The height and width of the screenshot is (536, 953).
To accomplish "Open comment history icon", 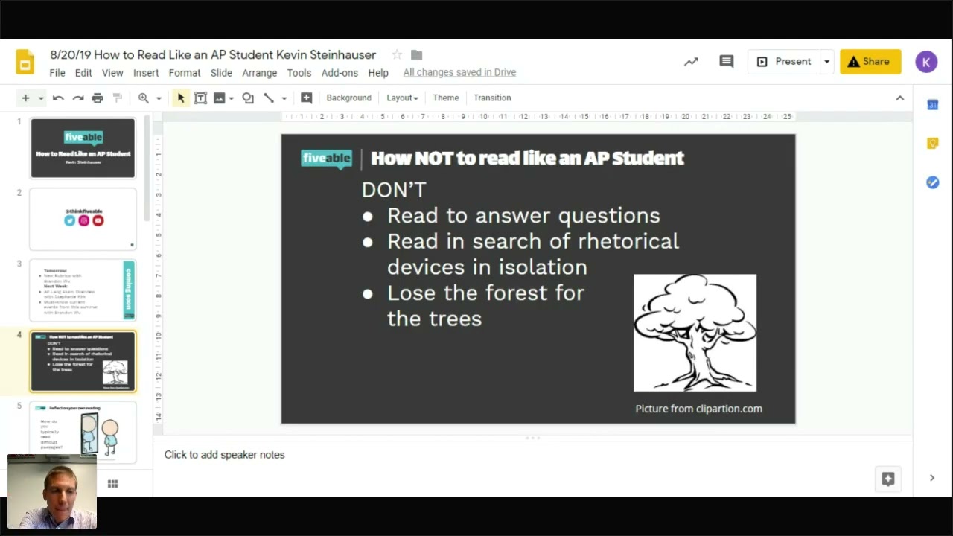I will pyautogui.click(x=727, y=62).
